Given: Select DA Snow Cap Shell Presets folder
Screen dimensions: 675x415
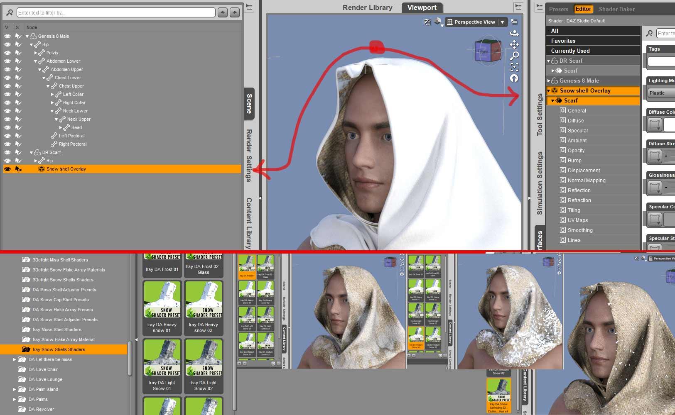Looking at the screenshot, I should [61, 300].
